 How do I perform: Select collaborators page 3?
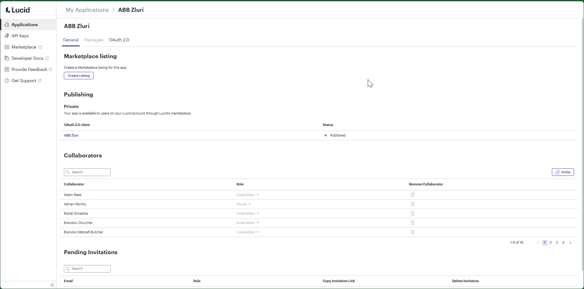coord(557,243)
